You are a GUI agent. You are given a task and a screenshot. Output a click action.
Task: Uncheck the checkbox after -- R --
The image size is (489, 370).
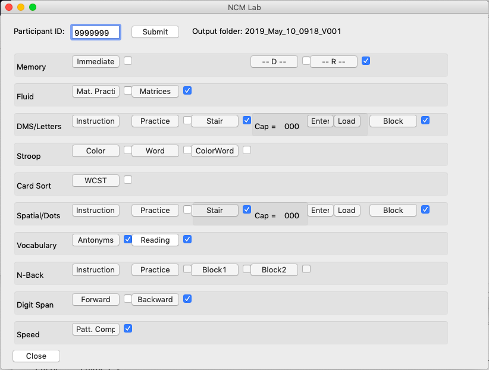tap(366, 61)
